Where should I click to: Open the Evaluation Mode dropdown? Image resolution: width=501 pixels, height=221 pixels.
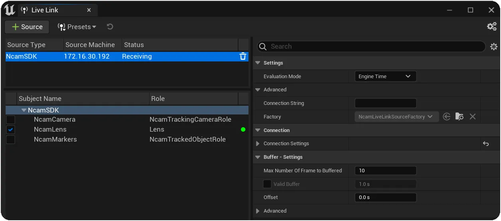pos(385,76)
